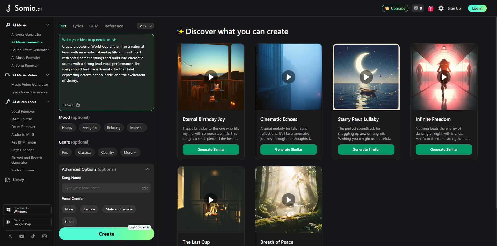Switch to the BGM tab
This screenshot has height=246, width=497.
pyautogui.click(x=94, y=26)
